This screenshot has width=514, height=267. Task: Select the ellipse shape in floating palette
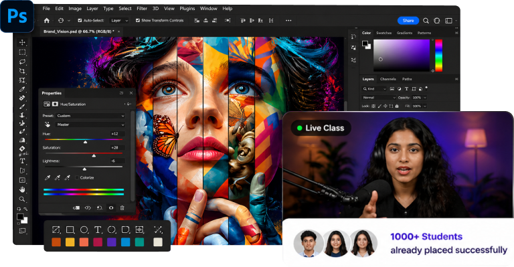[84, 230]
